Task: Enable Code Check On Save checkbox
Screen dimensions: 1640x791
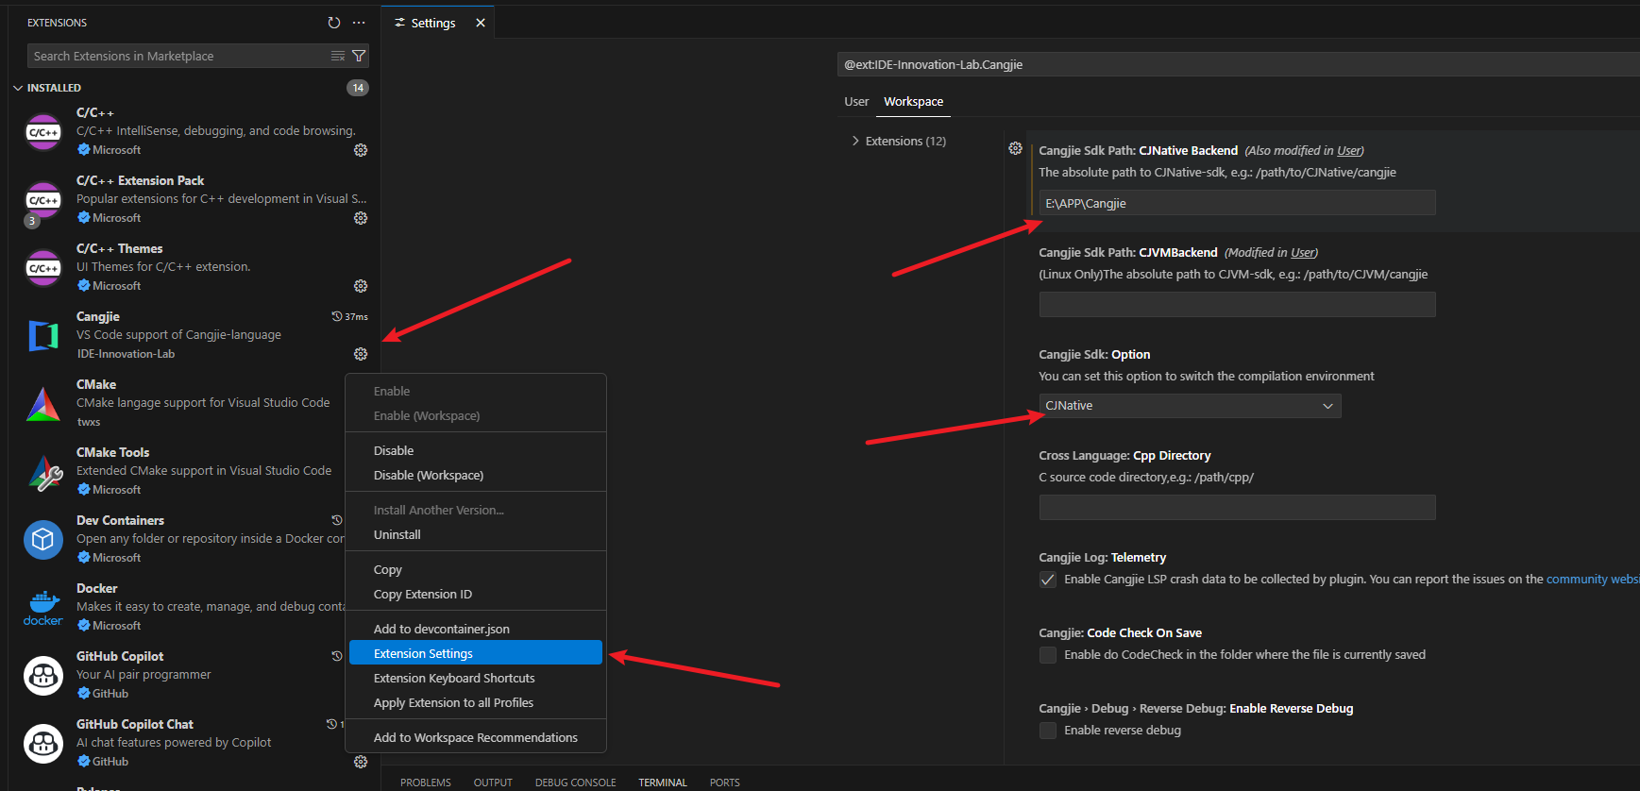Action: (x=1048, y=655)
